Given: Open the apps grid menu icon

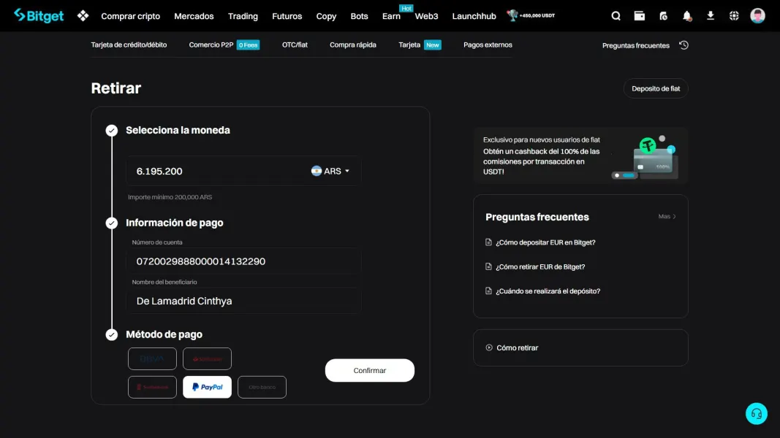Looking at the screenshot, I should click(x=83, y=16).
